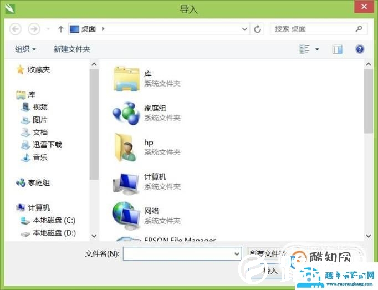Select the 计算机 icon in file list

tap(126, 183)
